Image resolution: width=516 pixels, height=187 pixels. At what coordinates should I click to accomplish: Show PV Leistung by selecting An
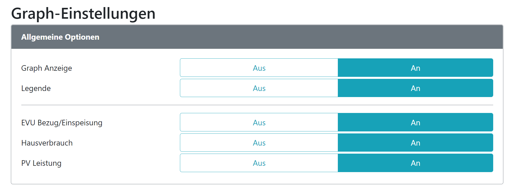pos(415,163)
